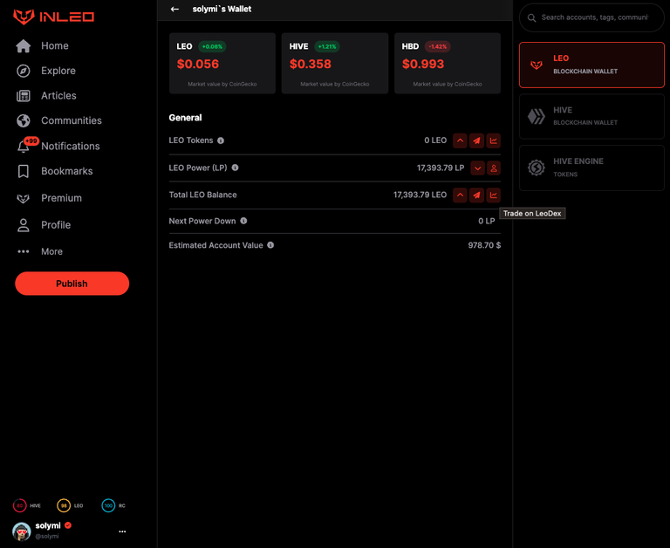670x548 pixels.
Task: Click the search accounts, tags, communities field
Action: (591, 17)
